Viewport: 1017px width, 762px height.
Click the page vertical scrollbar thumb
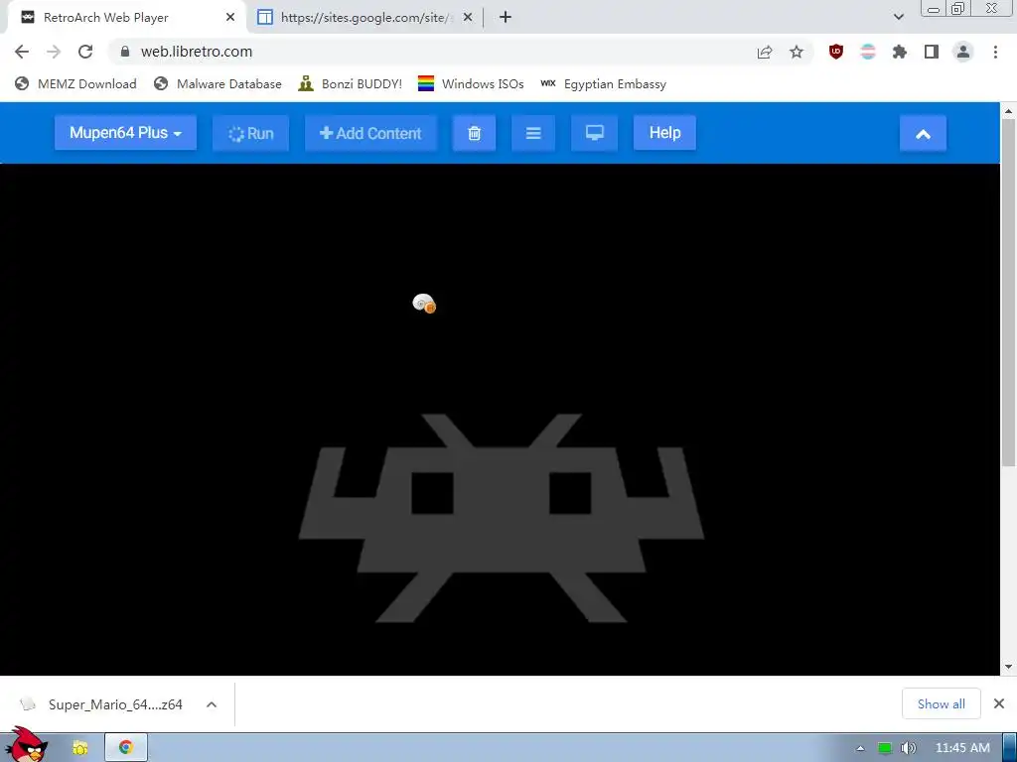(1008, 292)
